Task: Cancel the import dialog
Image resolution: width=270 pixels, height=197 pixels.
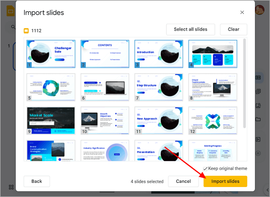Action: 183,181
